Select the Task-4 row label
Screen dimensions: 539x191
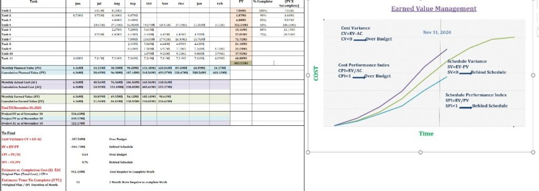click(x=6, y=25)
